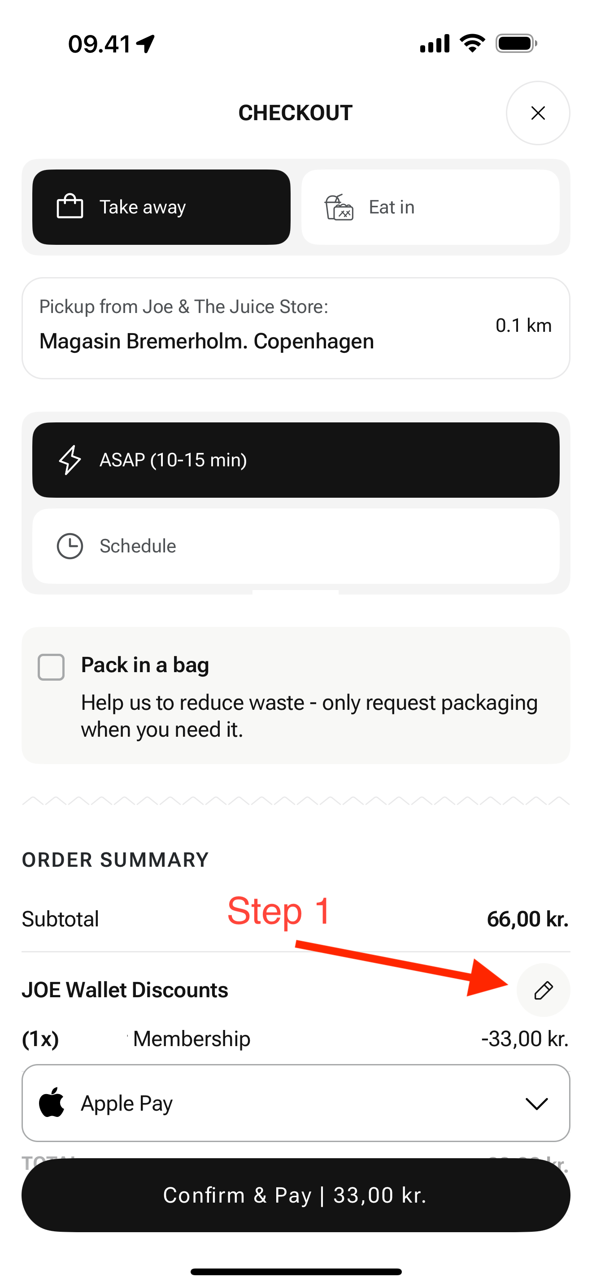Select ASAP (10-15 min) pickup option
The image size is (592, 1286).
296,460
